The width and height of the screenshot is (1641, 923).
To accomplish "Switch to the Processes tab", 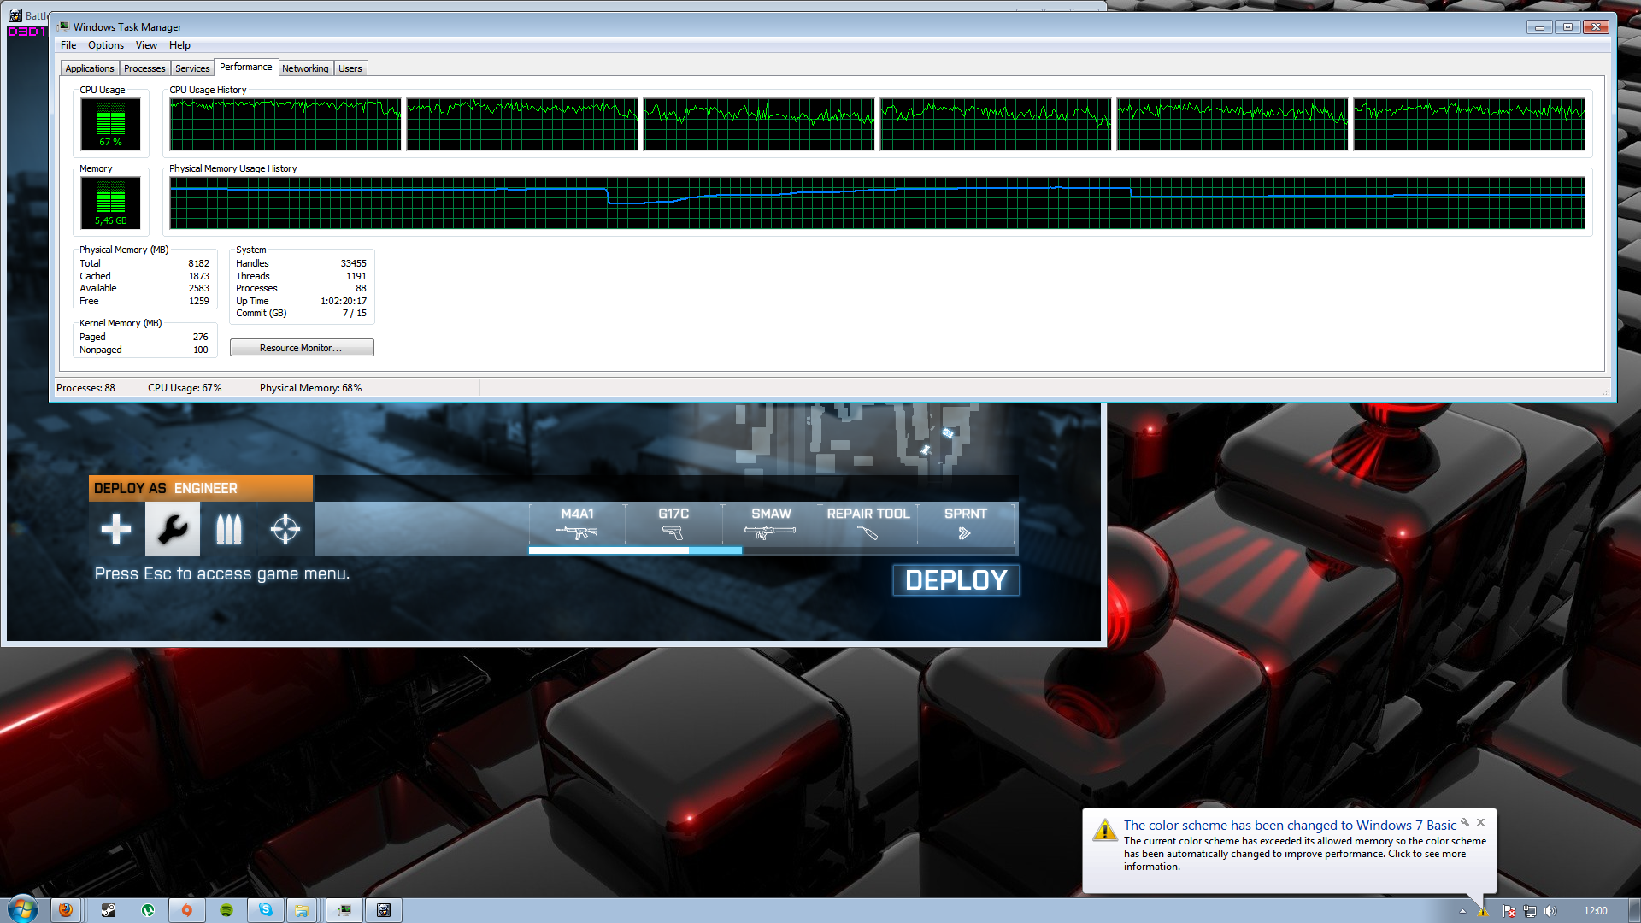I will click(144, 68).
